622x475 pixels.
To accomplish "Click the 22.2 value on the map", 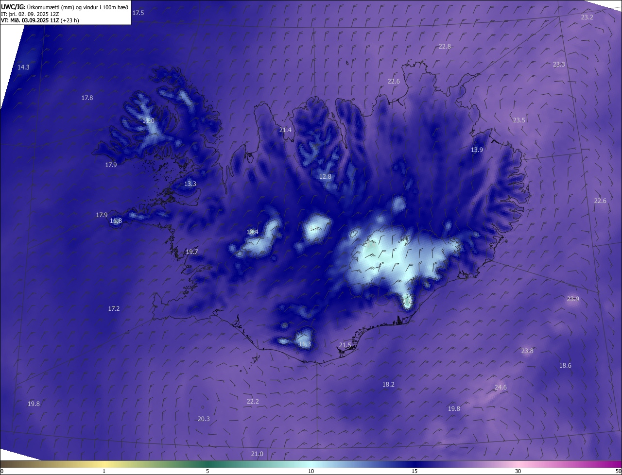I will pos(253,401).
